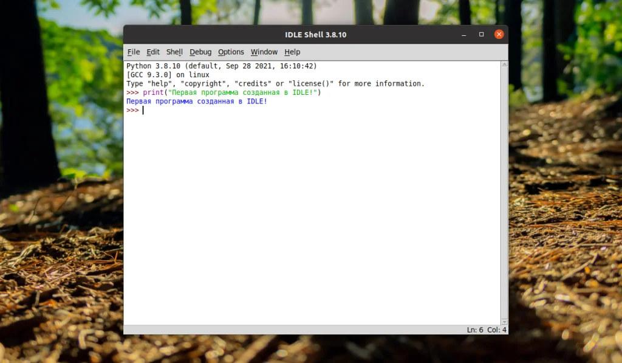Open the Edit menu

click(x=152, y=52)
